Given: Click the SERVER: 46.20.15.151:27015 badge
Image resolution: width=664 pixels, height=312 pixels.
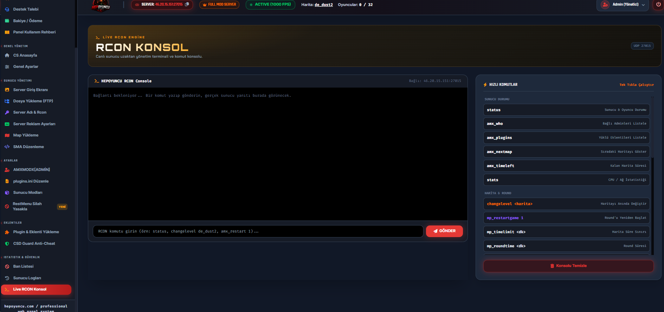Looking at the screenshot, I should coord(162,5).
